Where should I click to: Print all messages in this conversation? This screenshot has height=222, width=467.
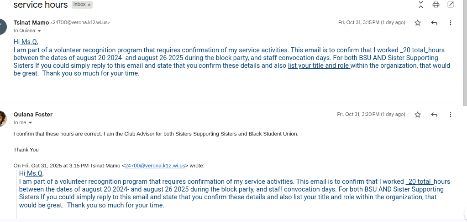436,5
